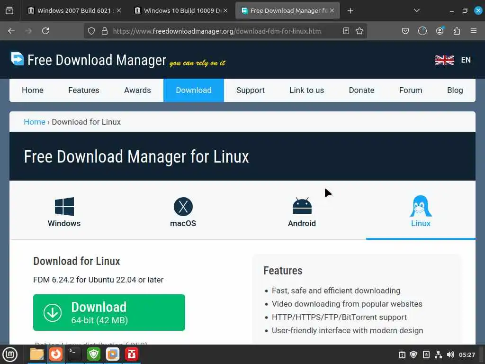Open the Firefox hamburger application menu
The width and height of the screenshot is (485, 364).
(474, 31)
